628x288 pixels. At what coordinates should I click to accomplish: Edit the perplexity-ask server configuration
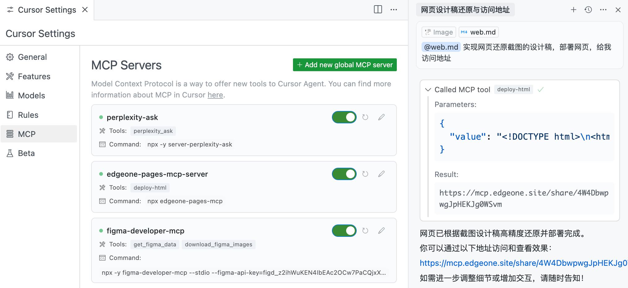point(381,117)
